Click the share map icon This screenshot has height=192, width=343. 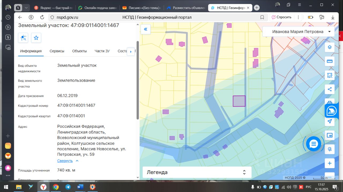coord(330,89)
